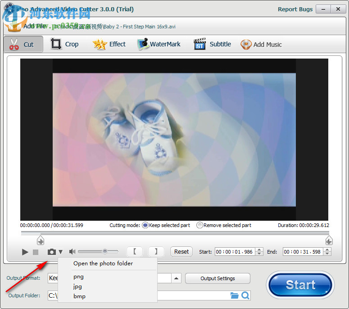The height and width of the screenshot is (309, 349).
Task: Click the video preview frame
Action: pos(174,140)
